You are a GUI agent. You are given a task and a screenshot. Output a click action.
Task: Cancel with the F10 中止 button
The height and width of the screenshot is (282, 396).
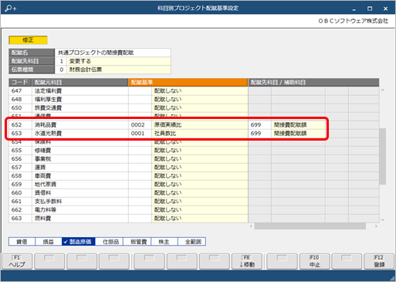[314, 261]
